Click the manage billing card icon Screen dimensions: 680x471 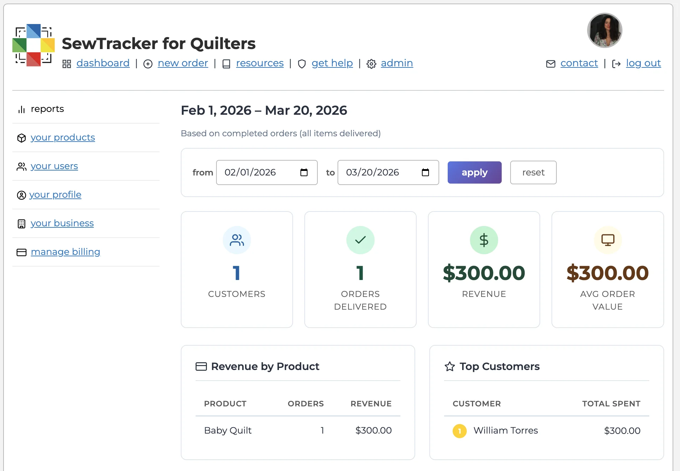(21, 252)
